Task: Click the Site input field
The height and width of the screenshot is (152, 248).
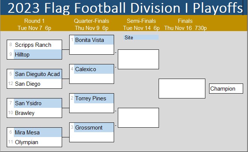Action: (141, 37)
